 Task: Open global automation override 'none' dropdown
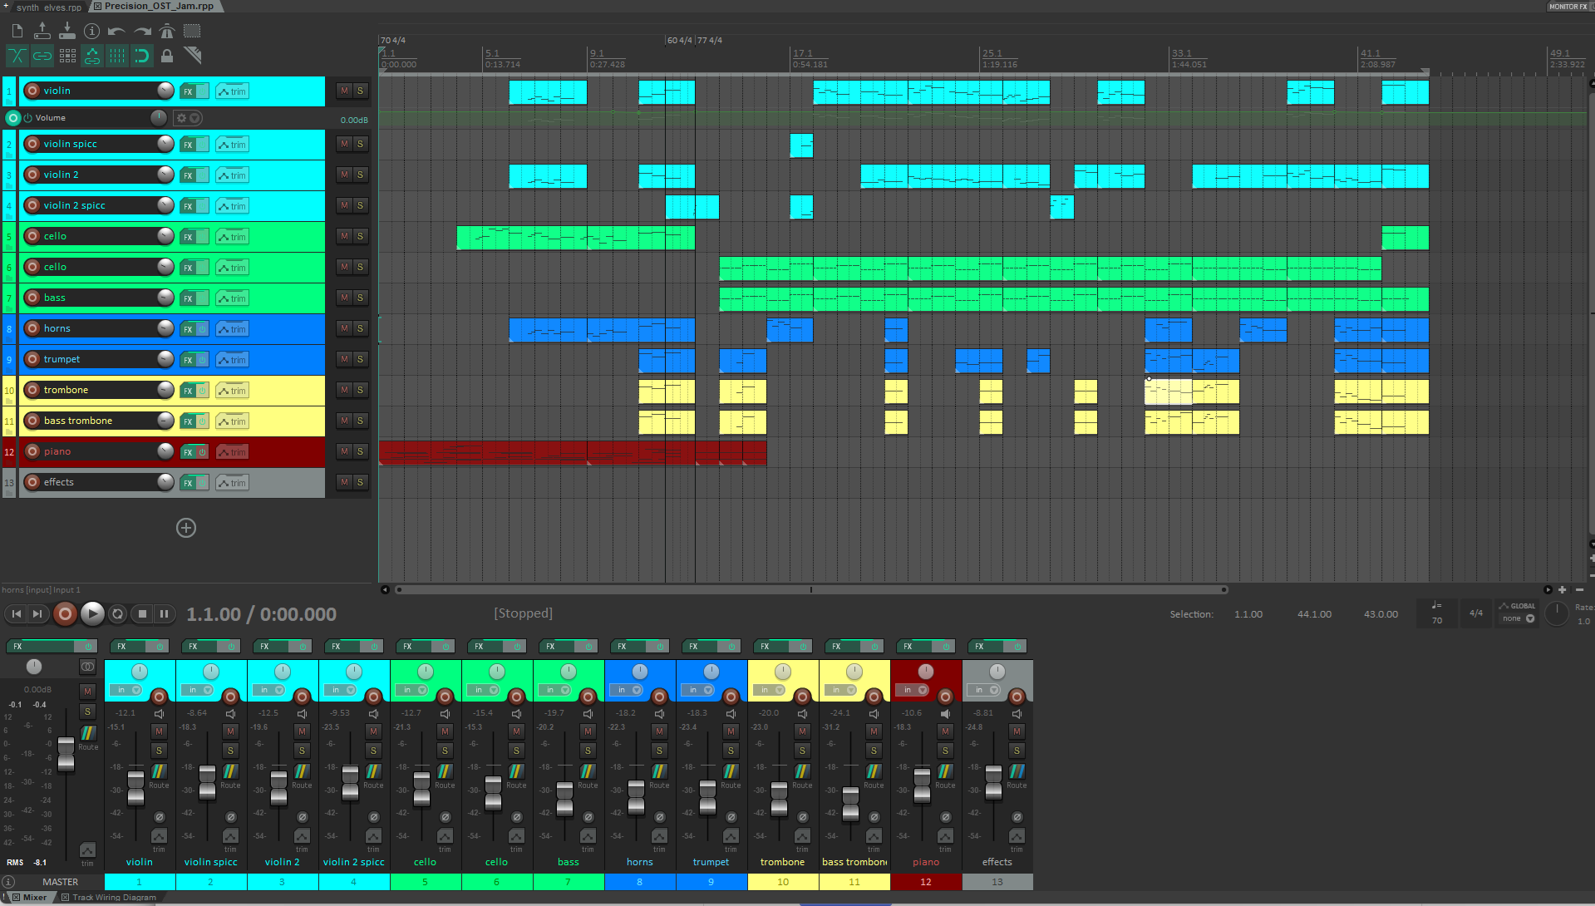click(x=1518, y=618)
